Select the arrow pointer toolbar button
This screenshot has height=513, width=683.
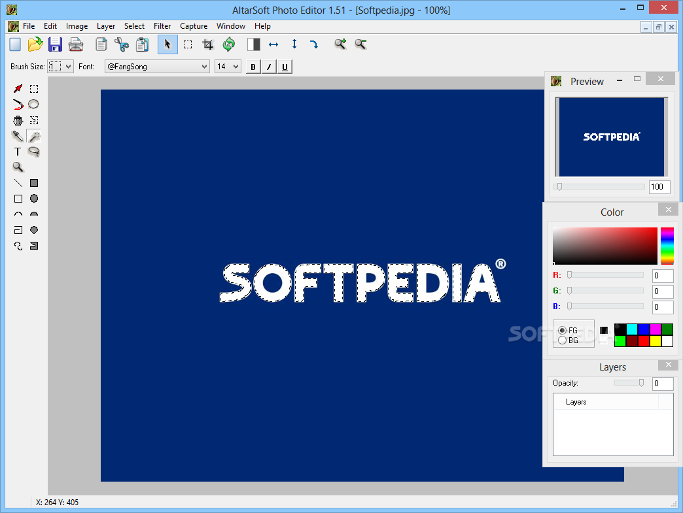click(167, 44)
